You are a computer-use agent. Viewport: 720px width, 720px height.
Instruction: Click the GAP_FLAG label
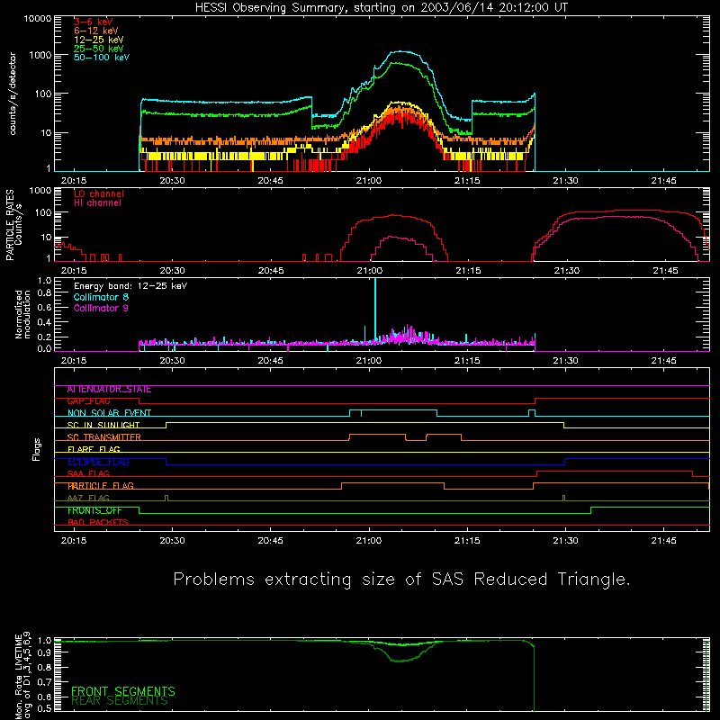88,401
